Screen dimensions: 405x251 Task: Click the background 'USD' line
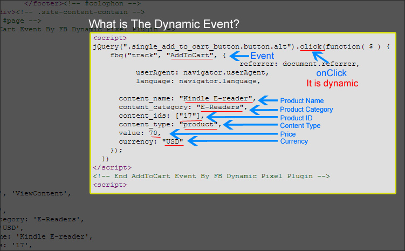[x=12, y=228]
